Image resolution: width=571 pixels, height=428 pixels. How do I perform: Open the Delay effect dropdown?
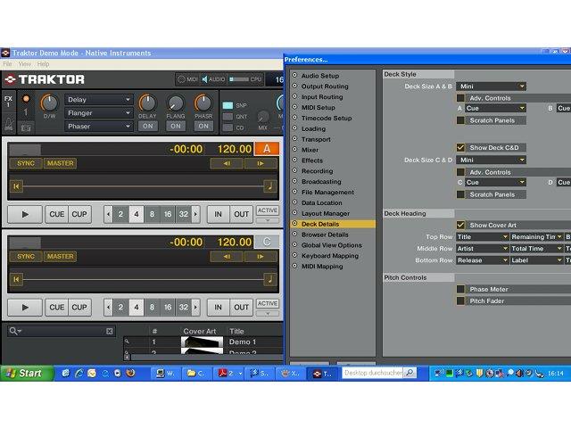tap(99, 99)
